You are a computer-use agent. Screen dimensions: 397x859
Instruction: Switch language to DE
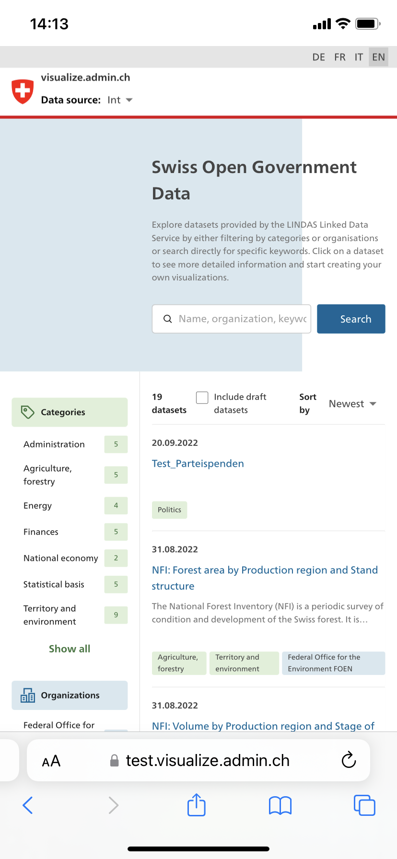(319, 57)
